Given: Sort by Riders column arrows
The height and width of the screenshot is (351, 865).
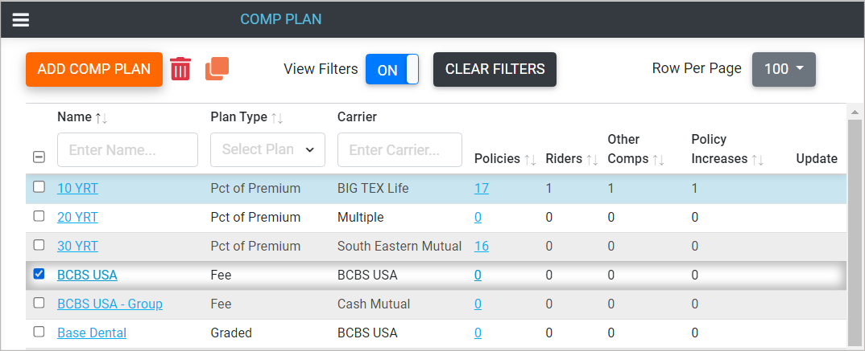Looking at the screenshot, I should coord(592,160).
